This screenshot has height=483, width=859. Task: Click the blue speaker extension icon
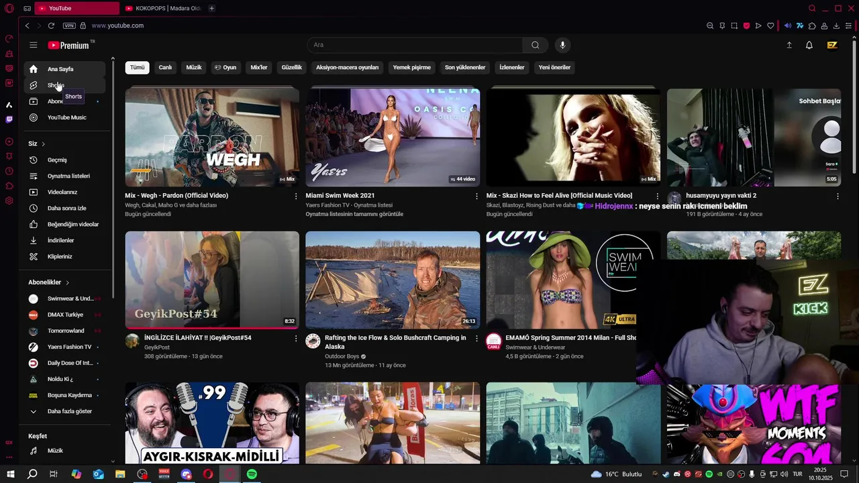788,25
